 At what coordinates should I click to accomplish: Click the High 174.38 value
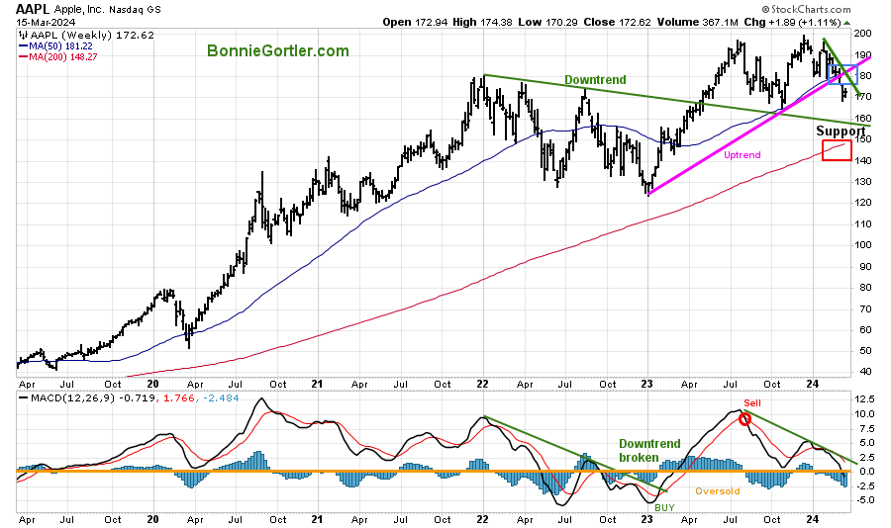pyautogui.click(x=482, y=22)
